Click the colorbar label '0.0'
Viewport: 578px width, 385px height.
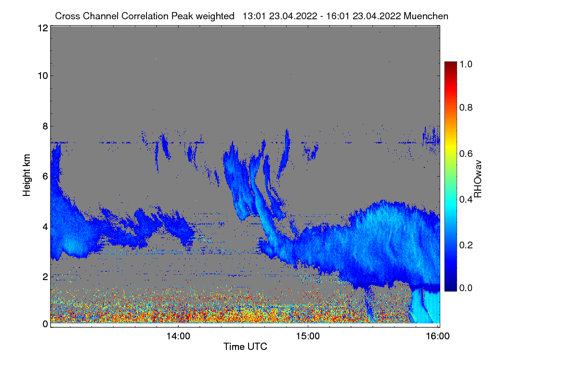tap(466, 288)
